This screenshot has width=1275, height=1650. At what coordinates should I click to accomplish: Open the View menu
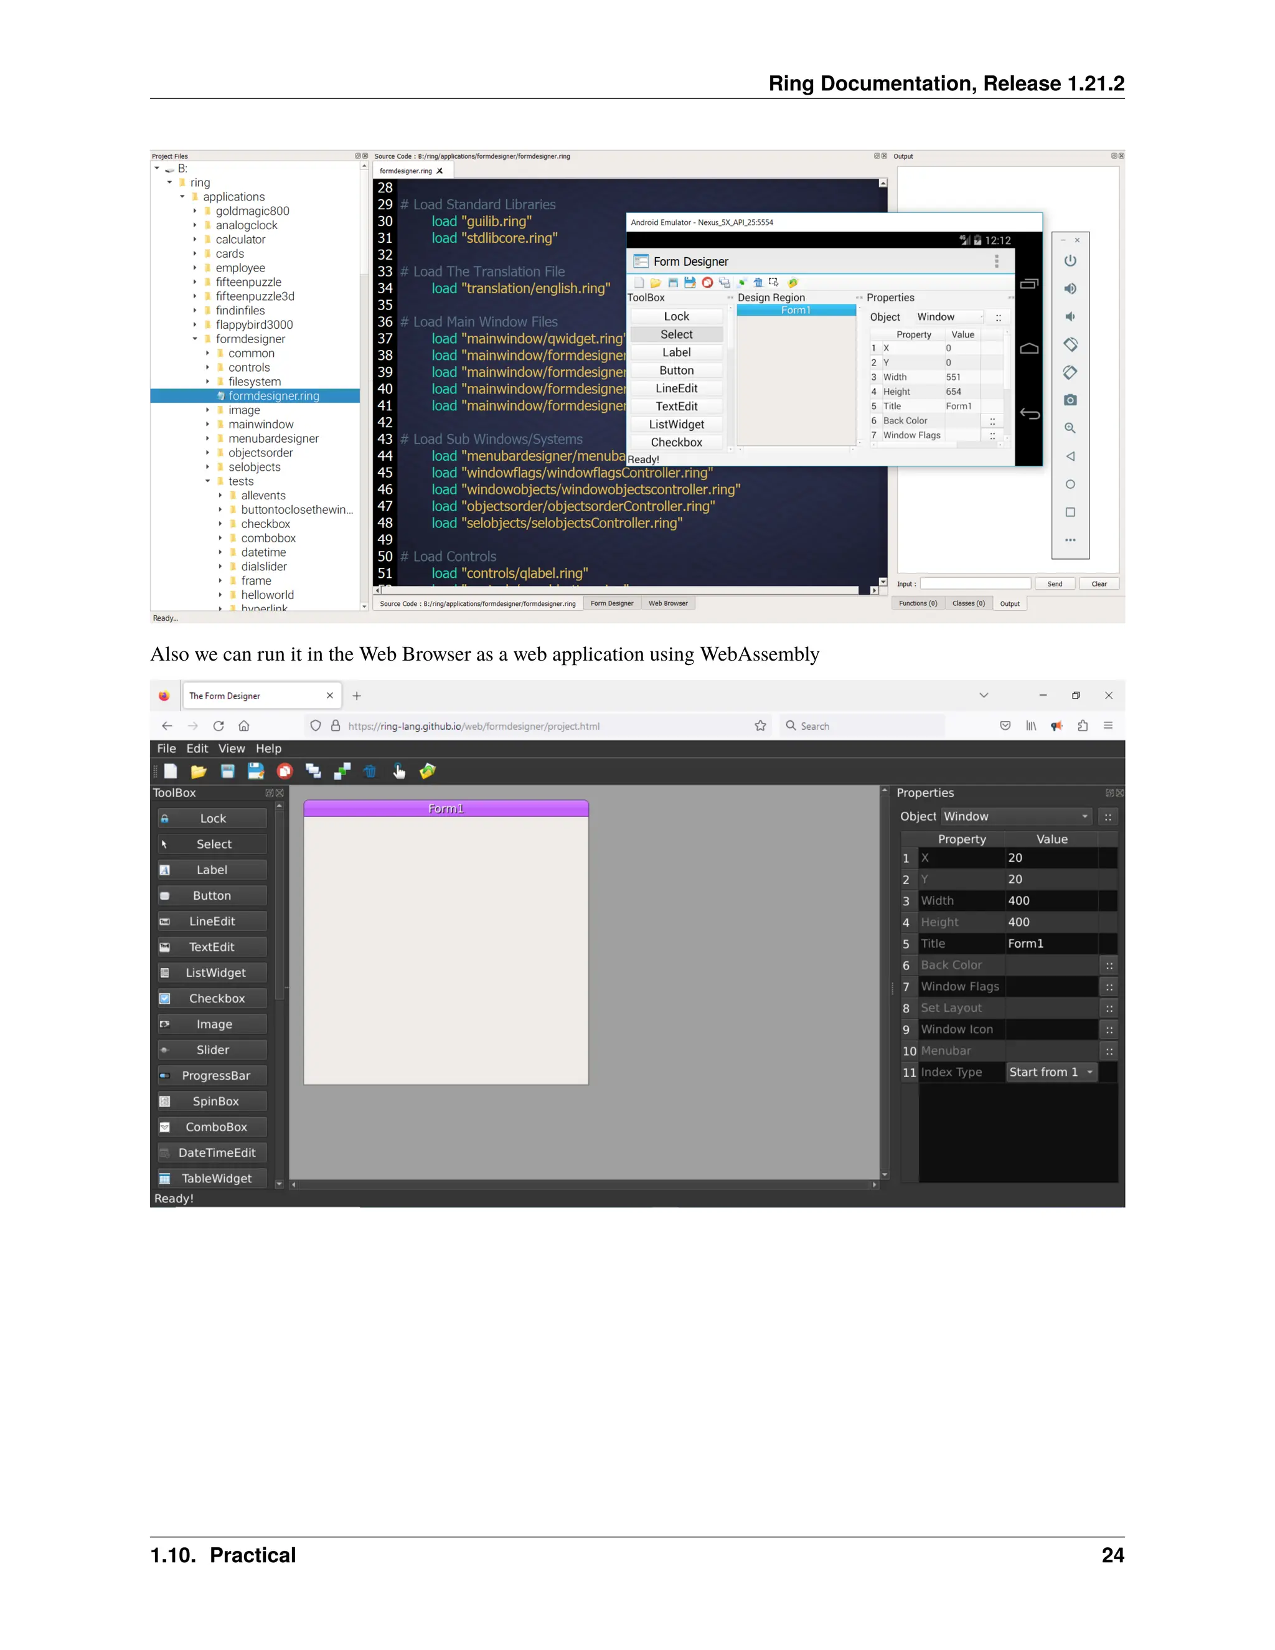click(231, 748)
